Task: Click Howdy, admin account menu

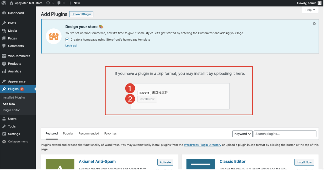Action: click(x=307, y=3)
